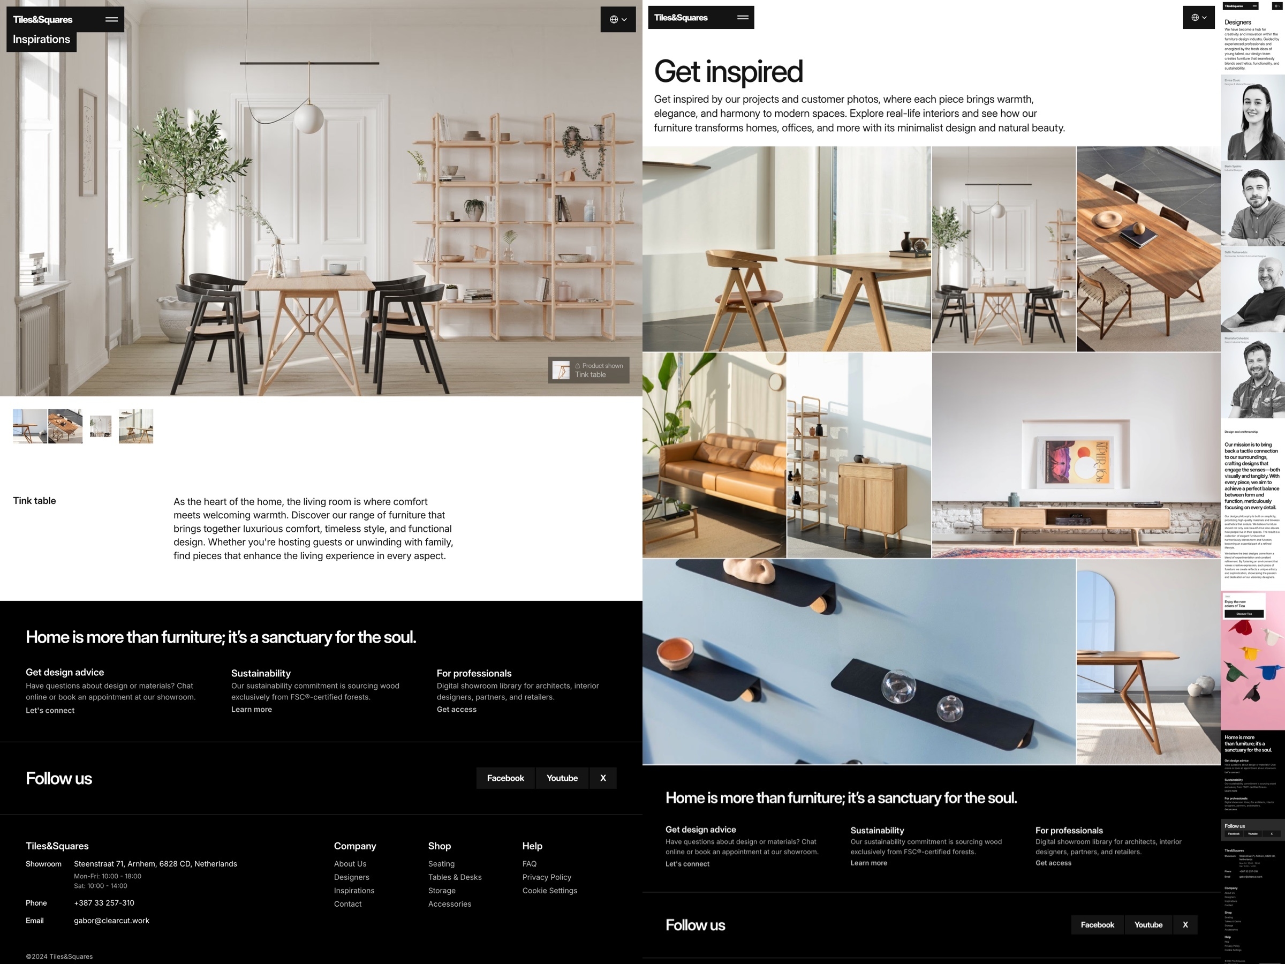Click the X social media icon

coord(603,778)
